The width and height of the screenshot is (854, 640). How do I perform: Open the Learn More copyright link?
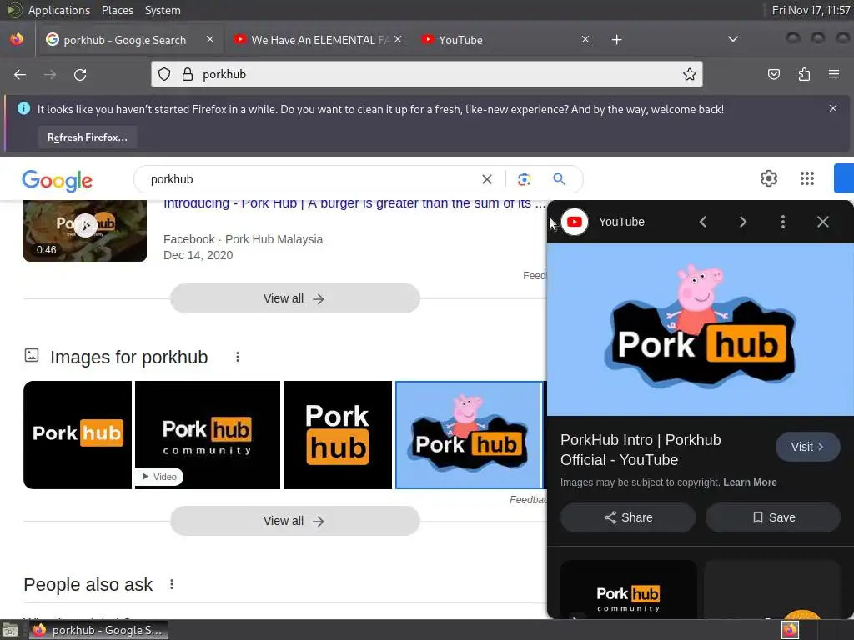click(x=750, y=482)
